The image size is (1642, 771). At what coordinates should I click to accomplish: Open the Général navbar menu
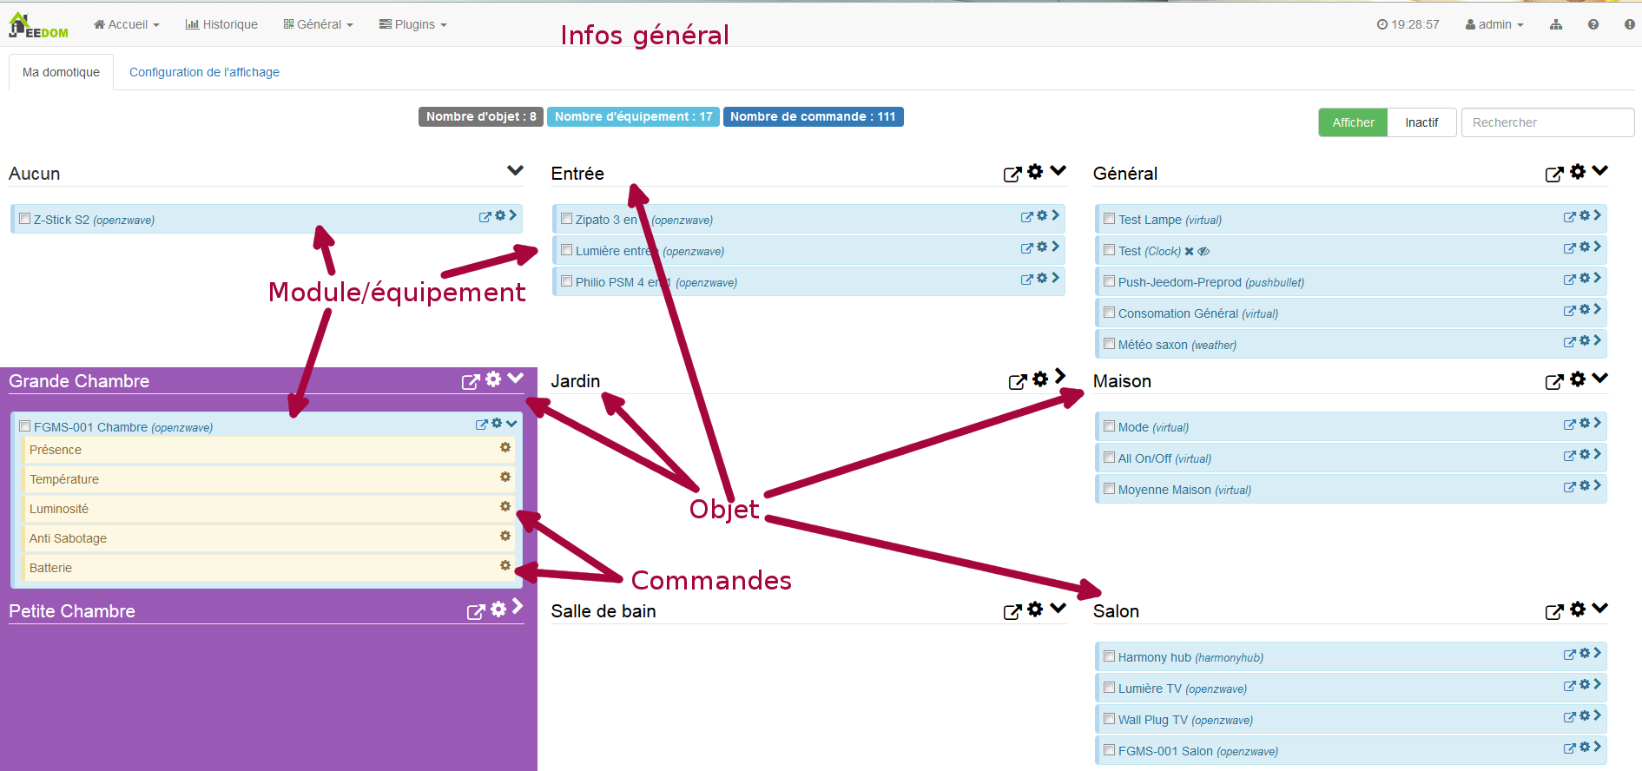click(x=319, y=24)
